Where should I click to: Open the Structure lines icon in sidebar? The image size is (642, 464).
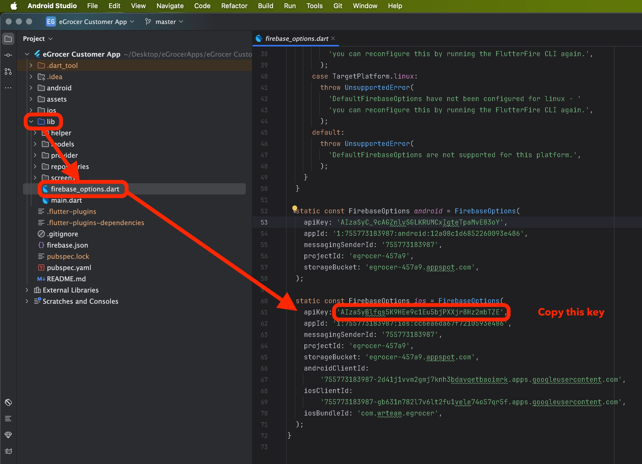click(x=8, y=418)
